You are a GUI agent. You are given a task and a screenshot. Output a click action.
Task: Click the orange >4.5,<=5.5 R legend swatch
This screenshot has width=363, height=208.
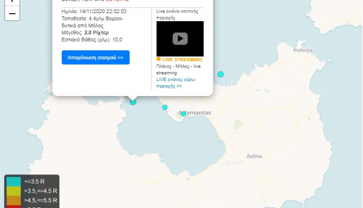[14, 201]
